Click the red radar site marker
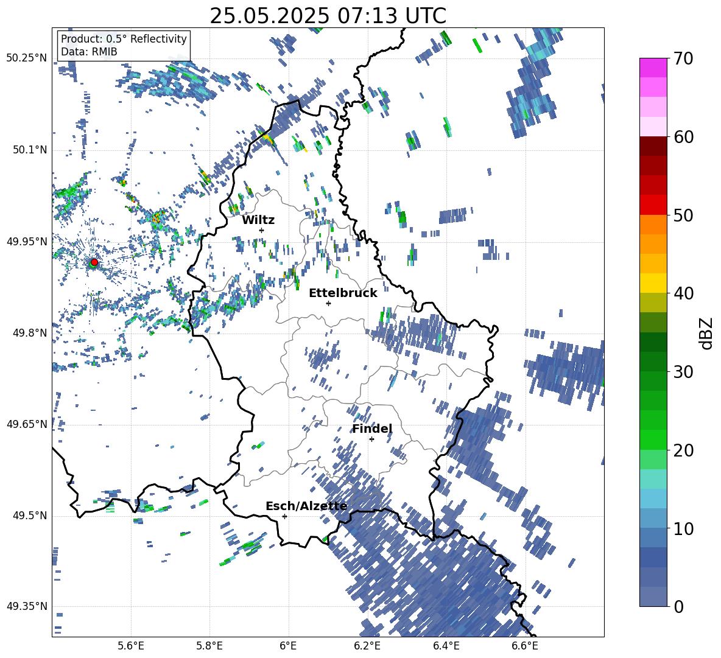Screen dimensions: 721x658 point(94,262)
